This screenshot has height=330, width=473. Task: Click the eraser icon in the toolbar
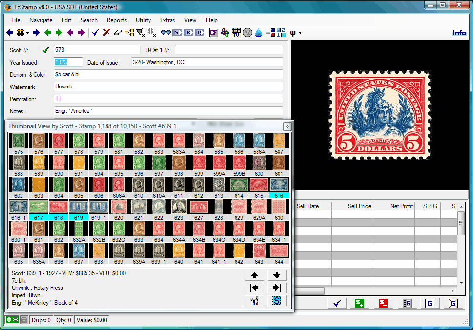(x=117, y=33)
